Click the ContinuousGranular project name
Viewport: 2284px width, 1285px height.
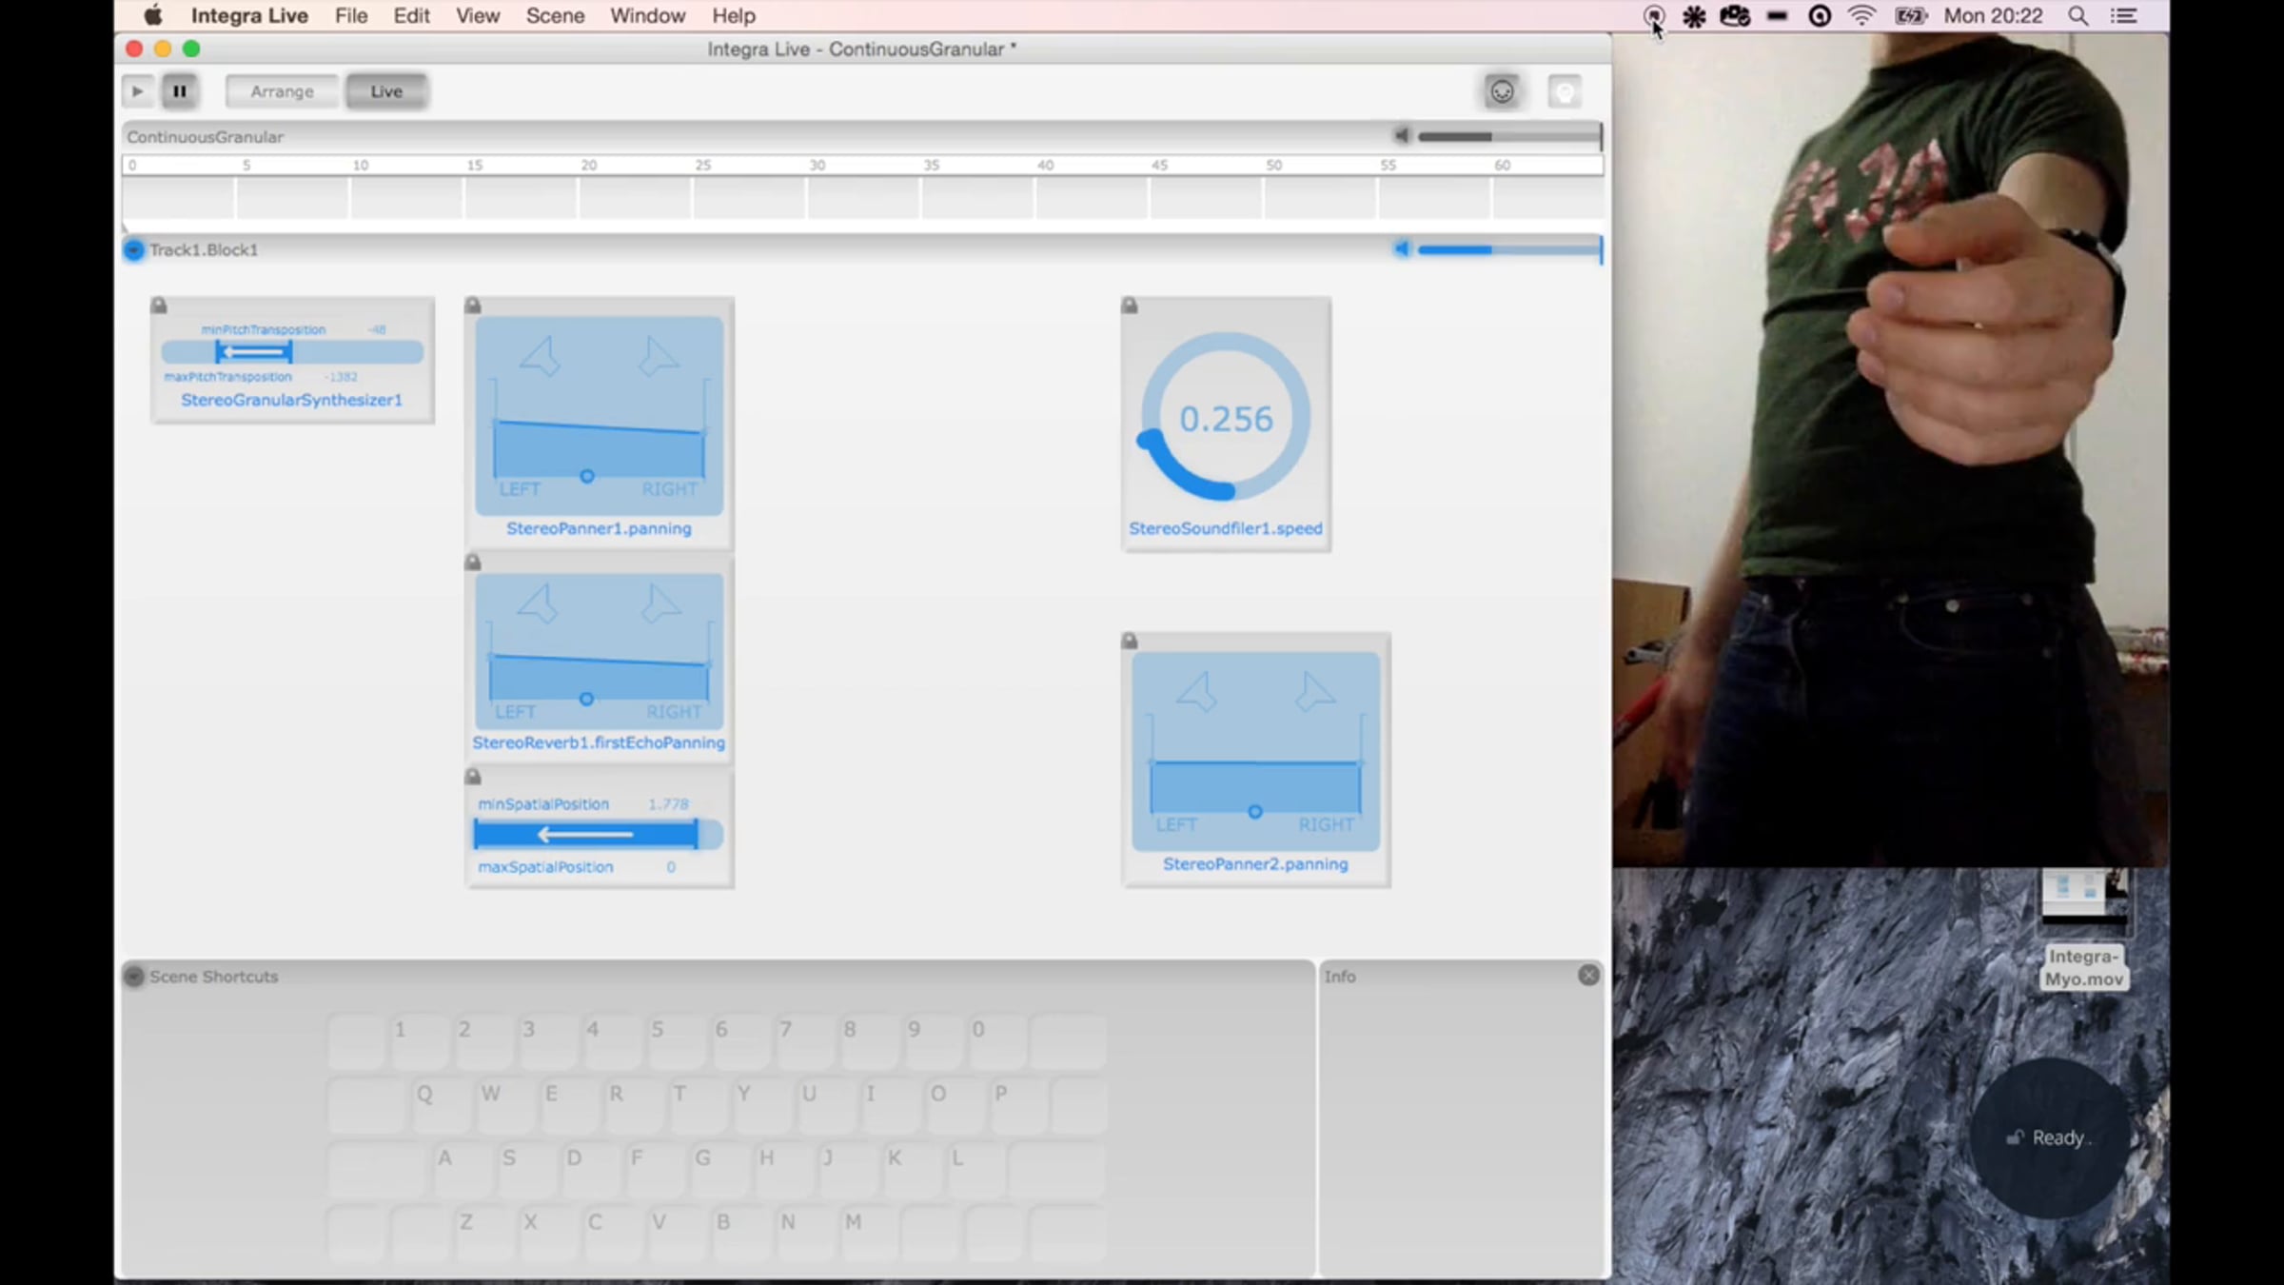(x=206, y=137)
